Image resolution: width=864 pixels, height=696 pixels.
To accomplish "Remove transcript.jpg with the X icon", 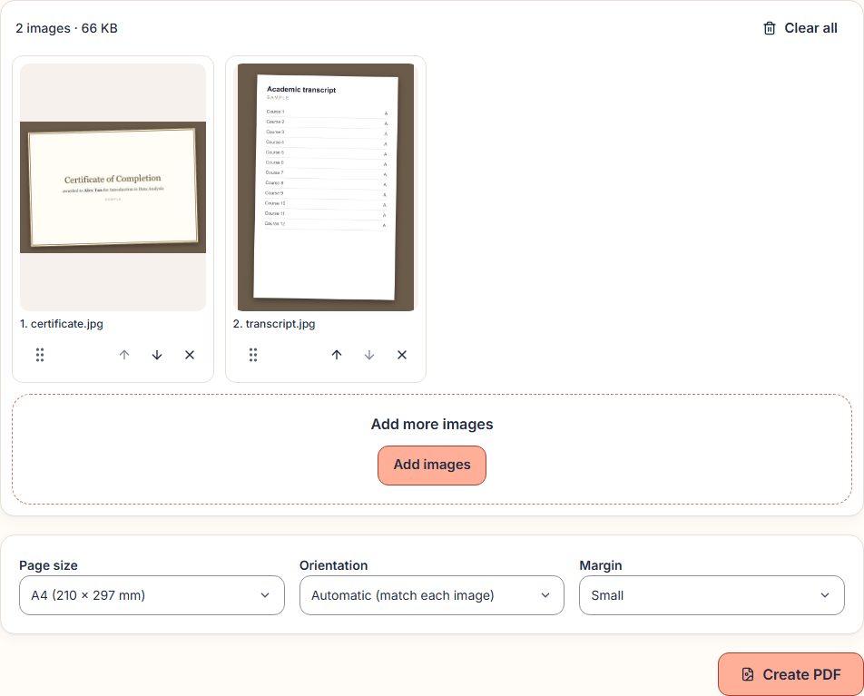I will coord(402,355).
